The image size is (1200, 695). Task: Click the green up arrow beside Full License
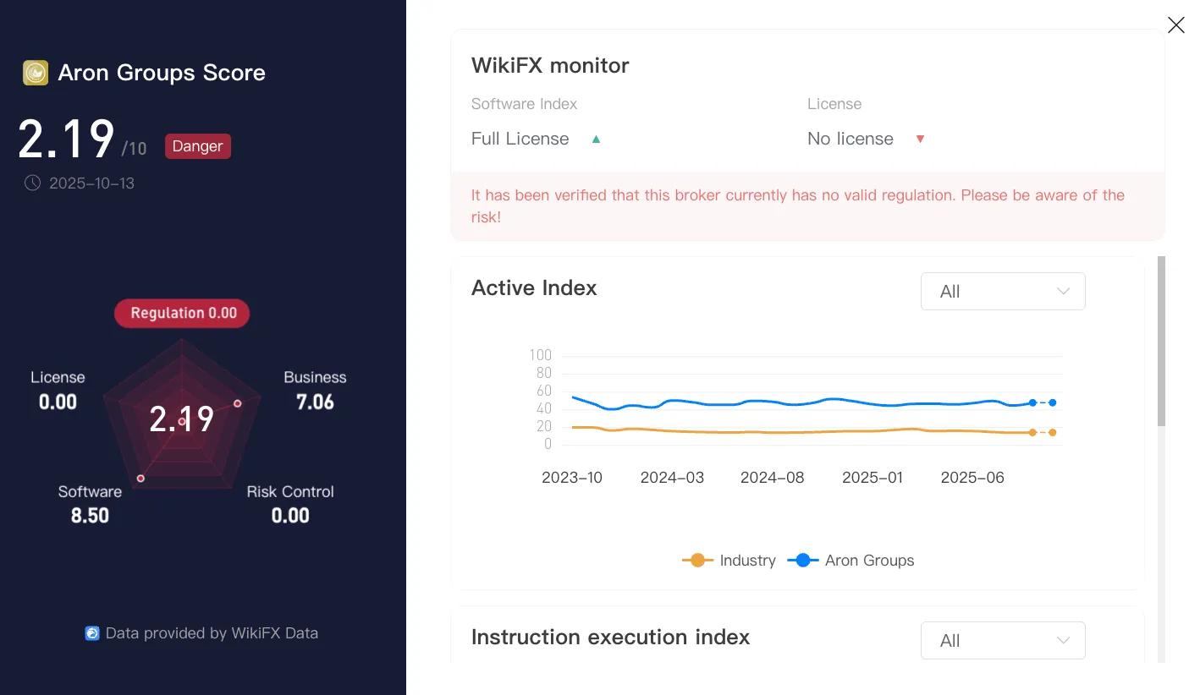click(596, 140)
